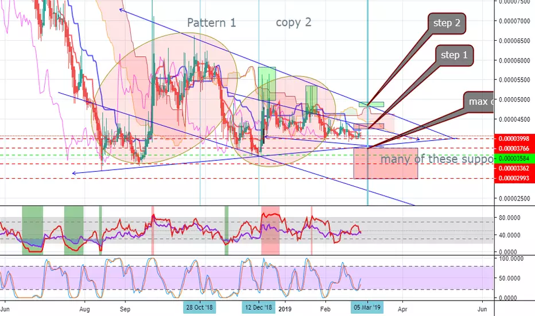Viewport: 535px width, 316px height.
Task: Click the 'Pattern 1' chart label
Action: click(212, 23)
